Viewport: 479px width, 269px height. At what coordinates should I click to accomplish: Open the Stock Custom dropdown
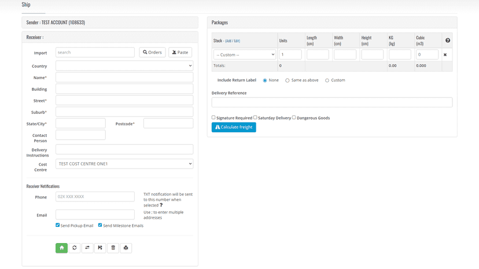point(245,55)
